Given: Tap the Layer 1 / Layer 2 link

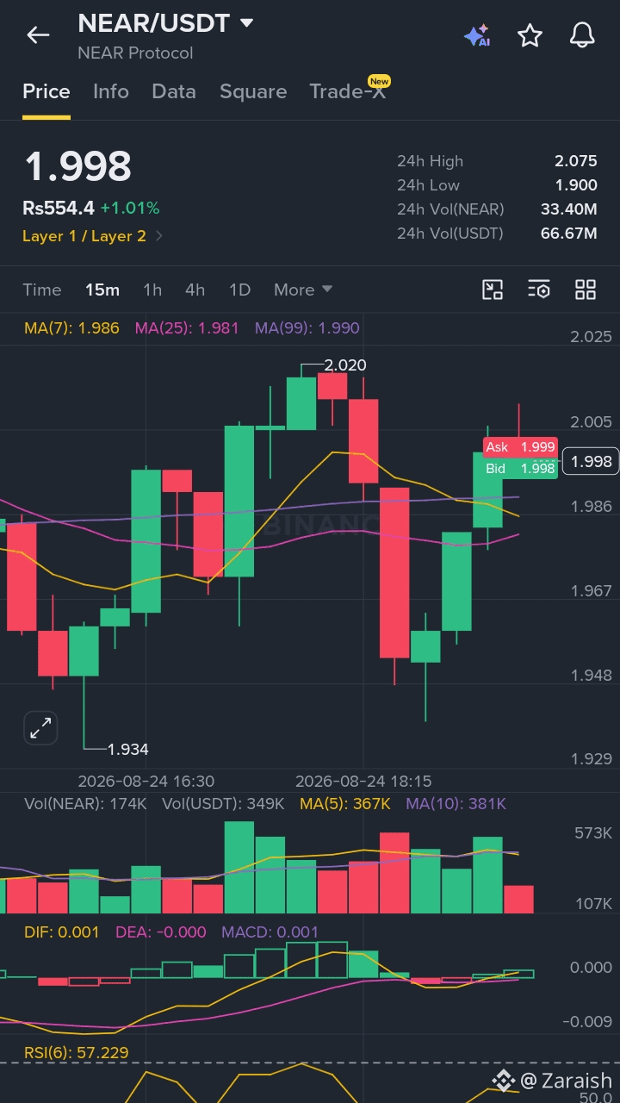Looking at the screenshot, I should click(84, 236).
